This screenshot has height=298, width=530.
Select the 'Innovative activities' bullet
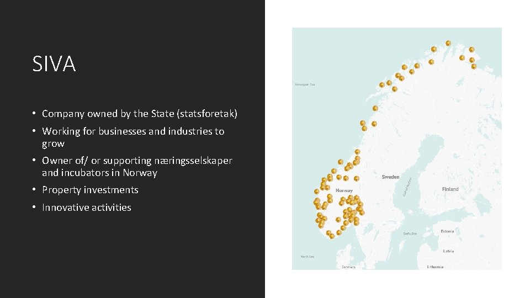click(x=87, y=207)
